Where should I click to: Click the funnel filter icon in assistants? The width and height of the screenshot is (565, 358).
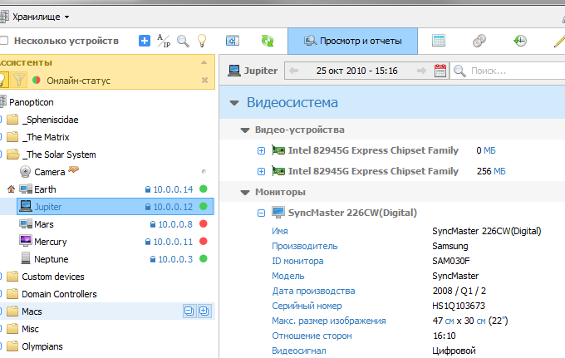click(x=19, y=80)
